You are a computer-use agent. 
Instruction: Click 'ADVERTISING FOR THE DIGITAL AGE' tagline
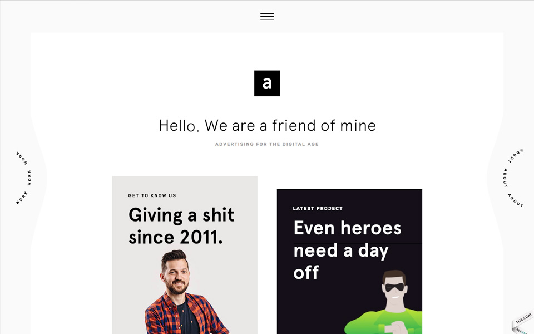click(267, 144)
